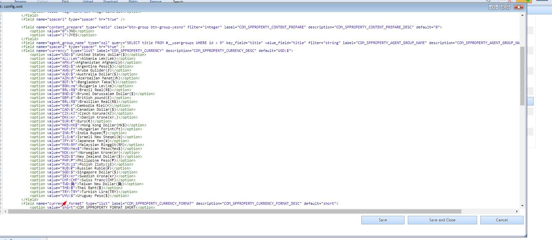Click the JYES option line

[x=63, y=35]
